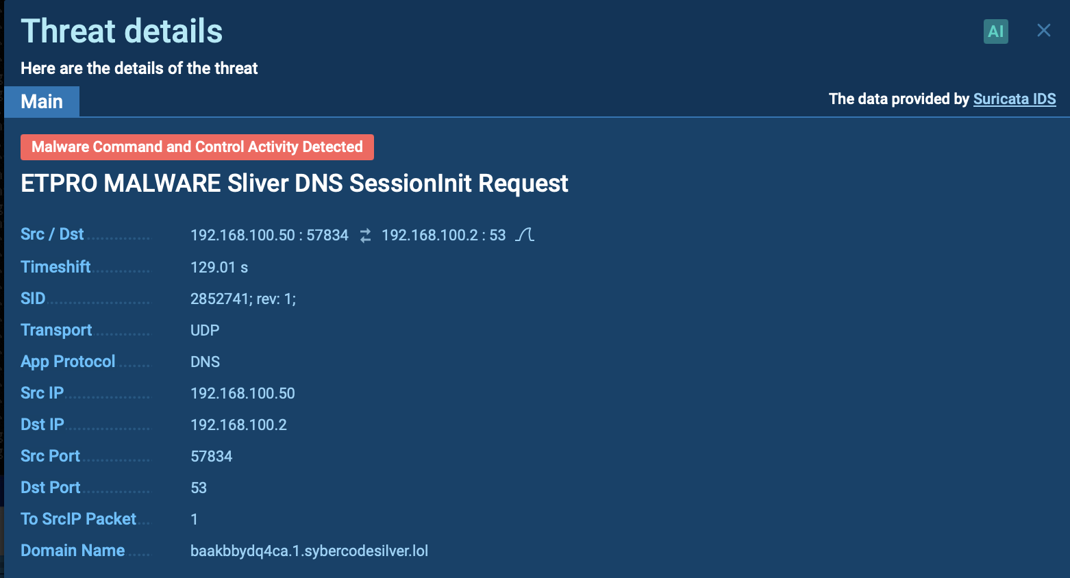The height and width of the screenshot is (578, 1070).
Task: Click the domain name baakbbydq4ca.1.sybercodesilver.lol
Action: 309,551
